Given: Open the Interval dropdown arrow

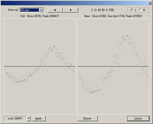Looking at the screenshot, I should point(41,10).
